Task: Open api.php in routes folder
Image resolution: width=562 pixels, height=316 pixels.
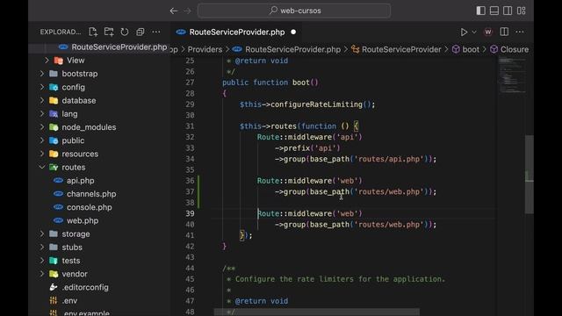Action: (x=80, y=181)
